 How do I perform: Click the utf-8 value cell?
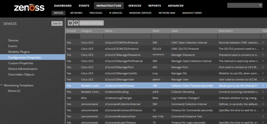click(156, 92)
